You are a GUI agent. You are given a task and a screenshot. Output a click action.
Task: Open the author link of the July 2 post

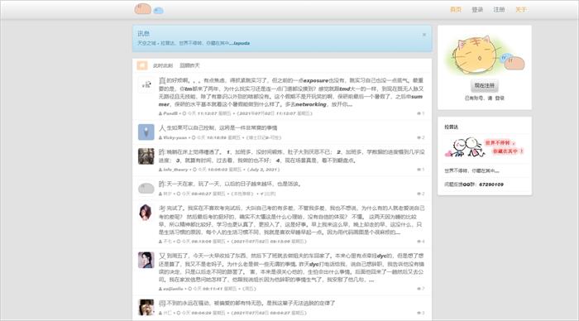pyautogui.click(x=175, y=170)
